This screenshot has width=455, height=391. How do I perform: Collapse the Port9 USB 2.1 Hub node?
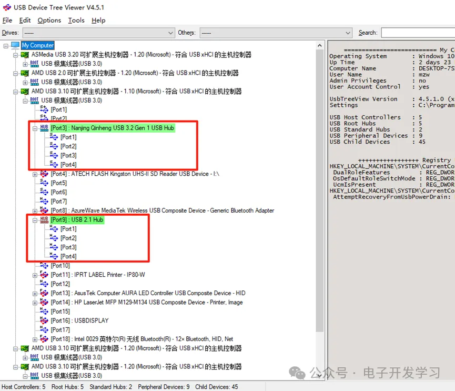coord(35,219)
